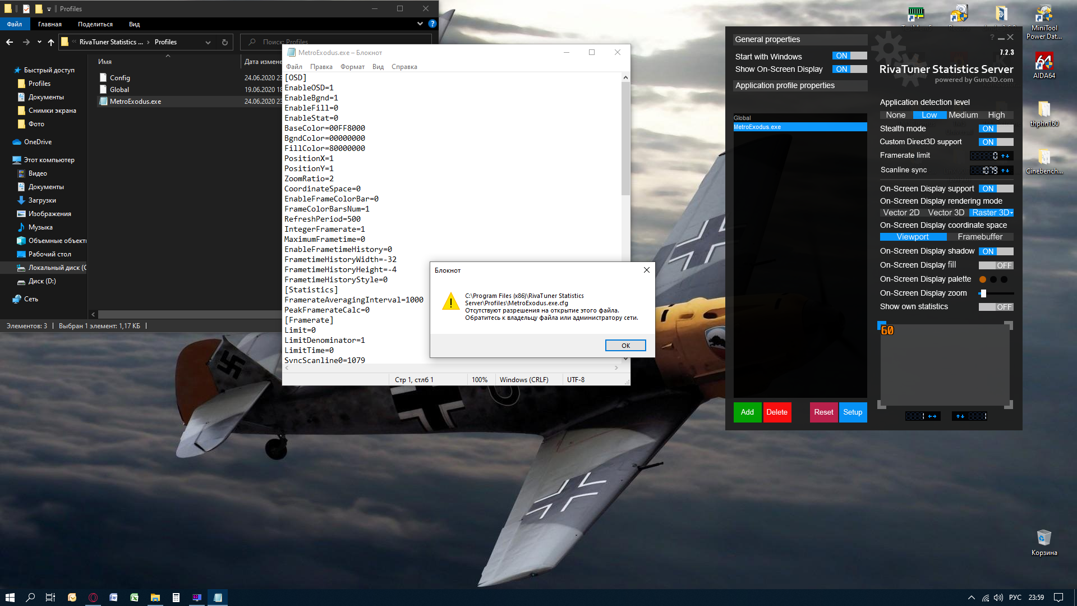The height and width of the screenshot is (606, 1077).
Task: Open the Вид tab in Explorer
Action: click(x=134, y=24)
